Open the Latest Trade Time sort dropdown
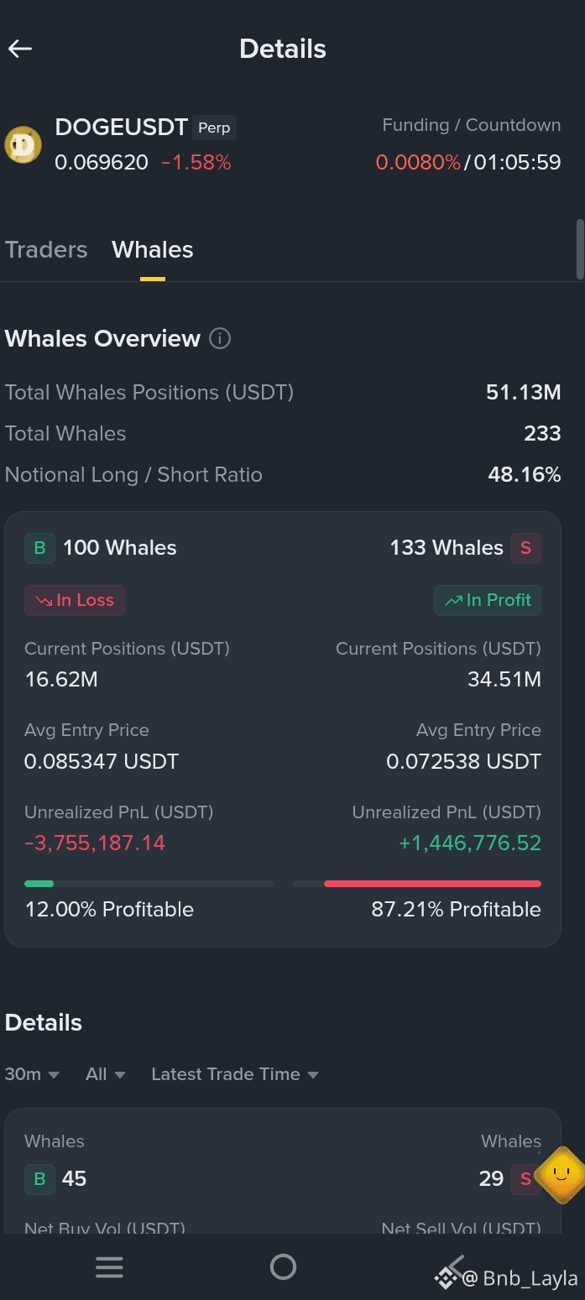The image size is (585, 1300). coord(235,1074)
